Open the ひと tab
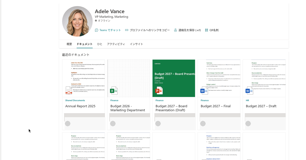This screenshot has width=306, height=160. click(100, 44)
